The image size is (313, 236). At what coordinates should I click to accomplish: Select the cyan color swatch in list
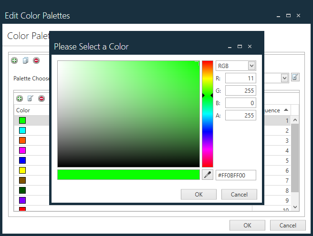click(22, 130)
